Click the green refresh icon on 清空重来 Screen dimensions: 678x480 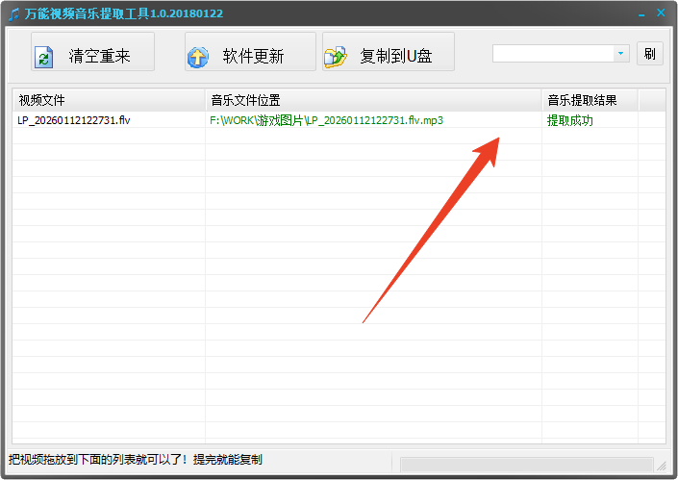coord(43,57)
